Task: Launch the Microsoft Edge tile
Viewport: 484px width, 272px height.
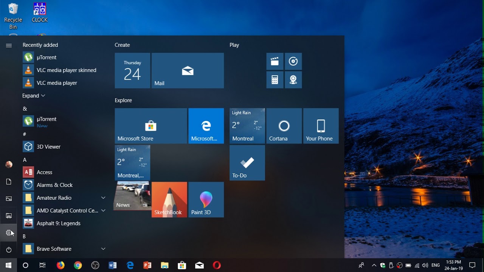Action: [206, 126]
